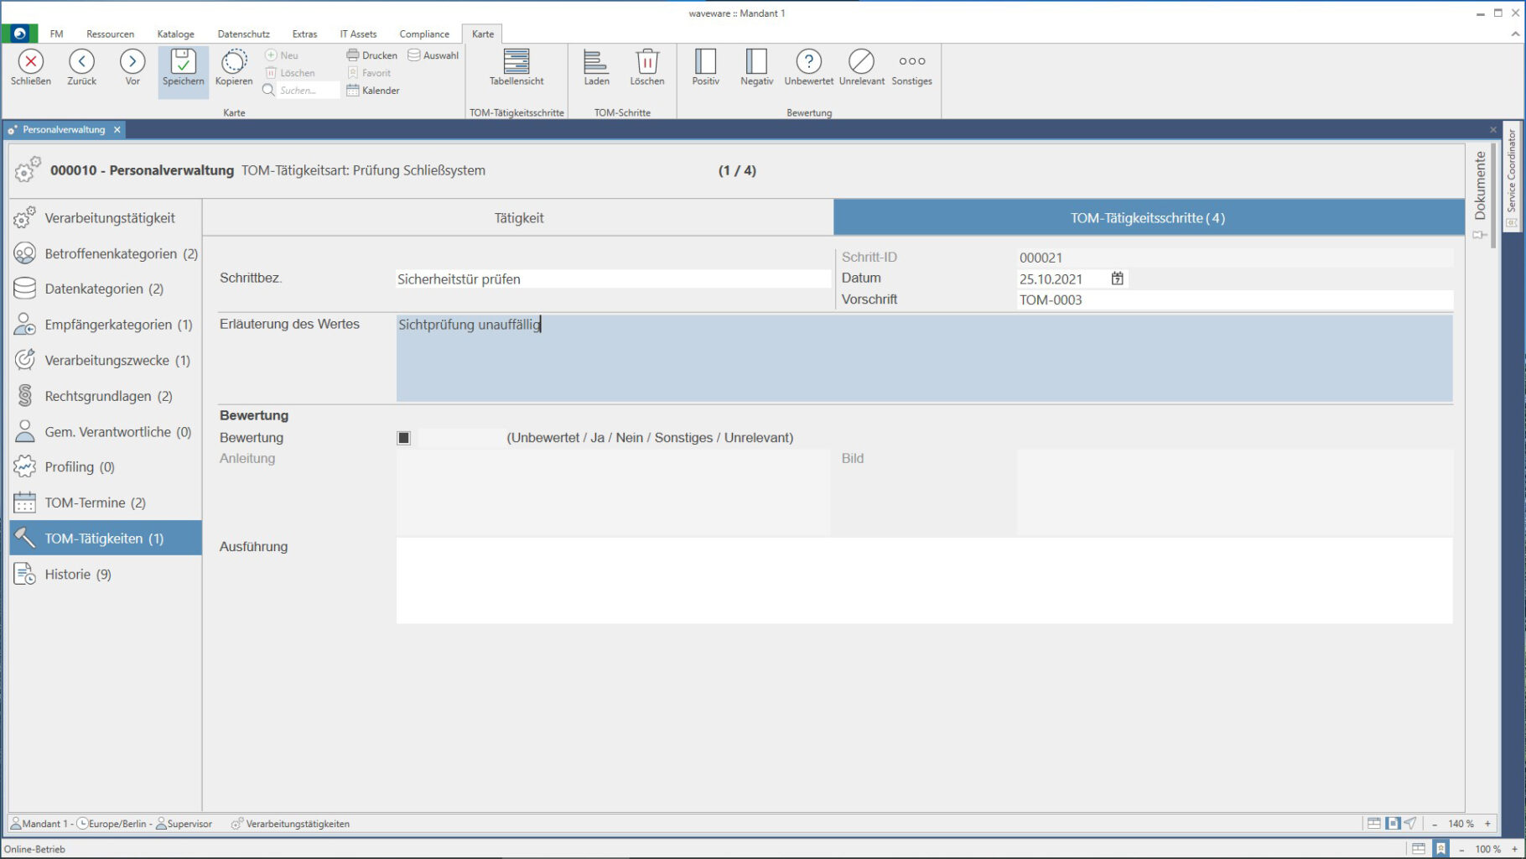Click zoom-in plus beside 140 %

point(1488,824)
